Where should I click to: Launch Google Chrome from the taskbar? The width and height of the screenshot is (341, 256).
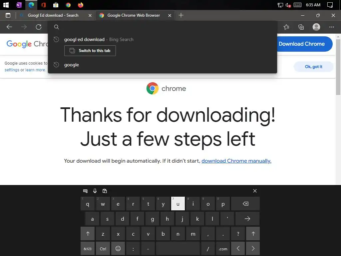(x=68, y=5)
